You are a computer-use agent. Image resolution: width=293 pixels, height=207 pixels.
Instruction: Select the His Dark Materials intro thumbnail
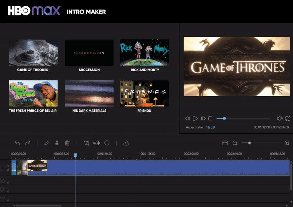click(89, 93)
